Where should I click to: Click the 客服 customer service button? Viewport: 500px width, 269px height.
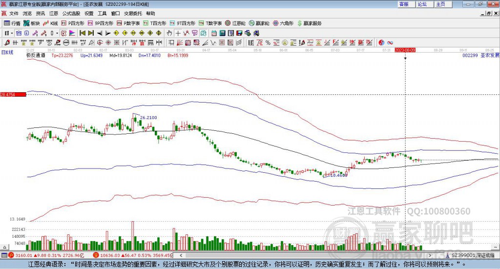pos(404,4)
